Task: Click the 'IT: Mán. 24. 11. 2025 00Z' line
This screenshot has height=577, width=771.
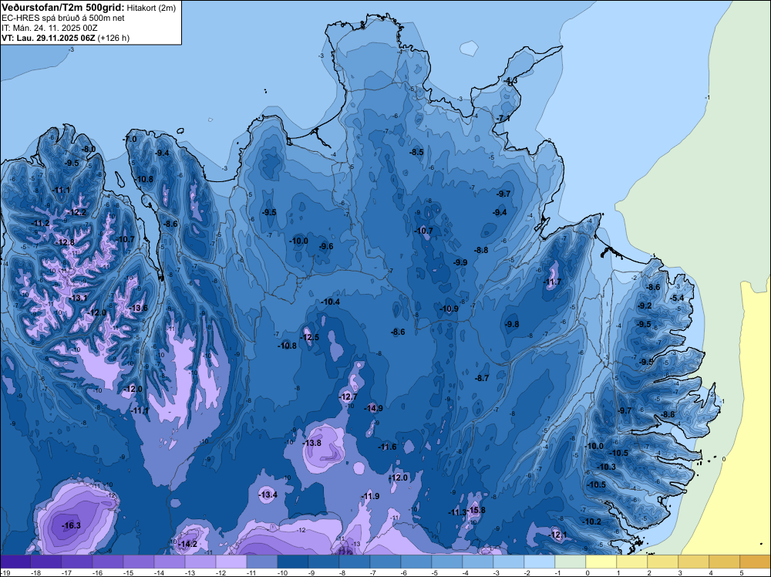Action: tap(49, 28)
